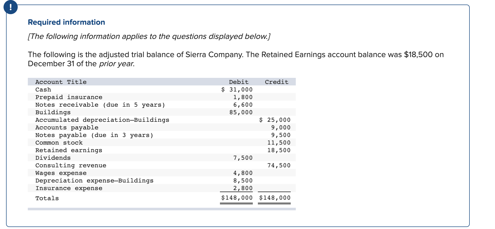Select the 'Accounts payable' label
The width and height of the screenshot is (495, 229).
(x=67, y=127)
